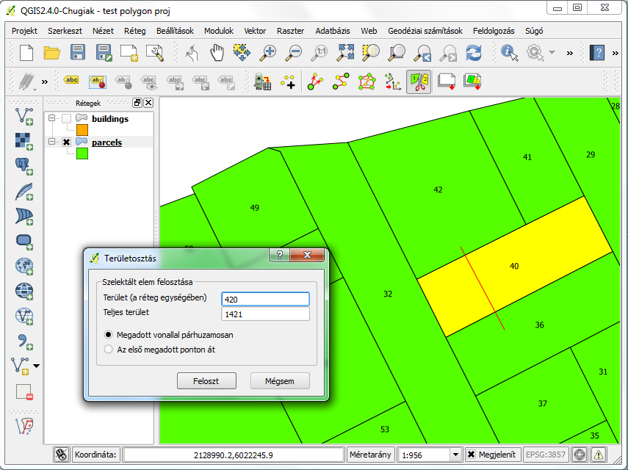Click the Open Project folder icon
Screen dimensions: 628x470
[51, 52]
